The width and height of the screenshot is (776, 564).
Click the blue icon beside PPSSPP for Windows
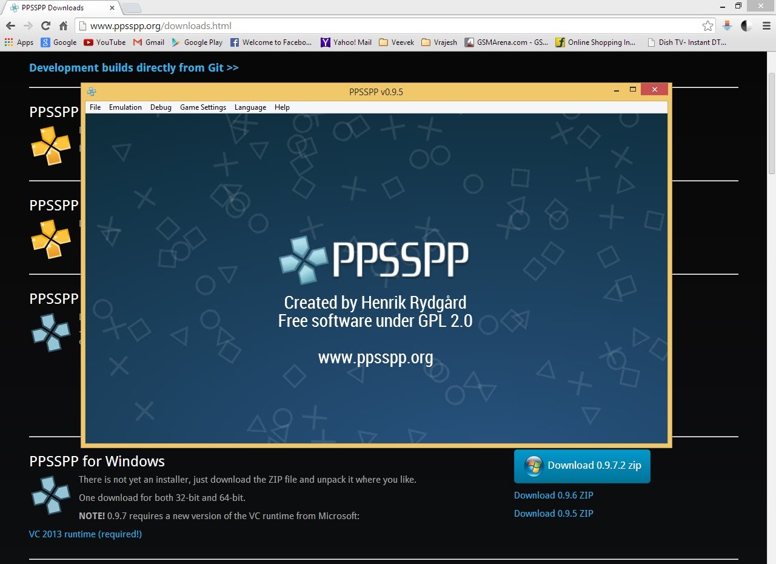click(x=51, y=495)
